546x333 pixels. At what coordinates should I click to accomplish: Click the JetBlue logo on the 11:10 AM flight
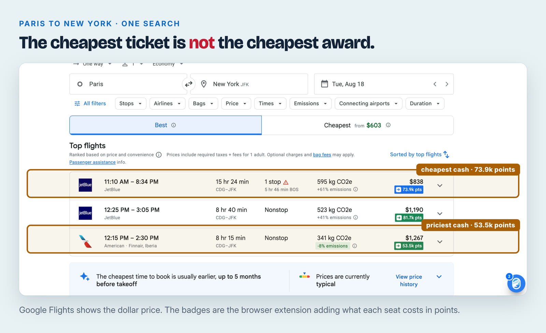point(85,185)
